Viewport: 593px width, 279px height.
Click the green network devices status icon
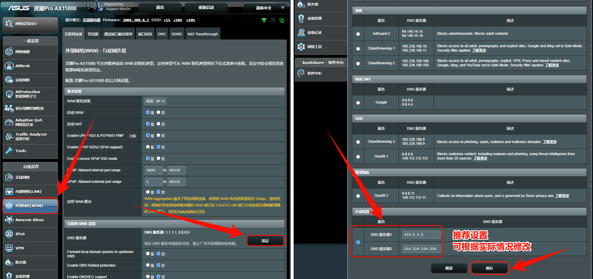282,20
